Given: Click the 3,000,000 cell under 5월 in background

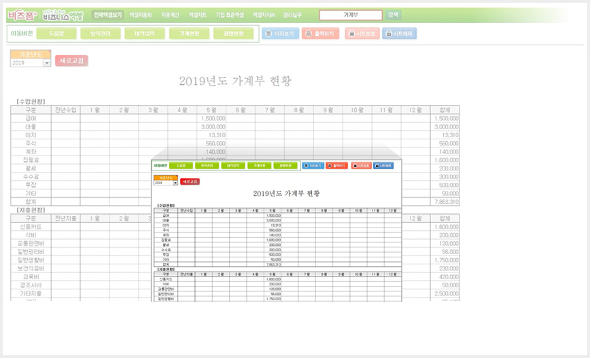Looking at the screenshot, I should click(x=211, y=127).
